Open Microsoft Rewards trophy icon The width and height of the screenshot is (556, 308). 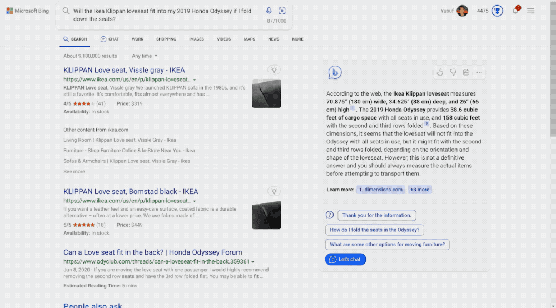point(497,11)
